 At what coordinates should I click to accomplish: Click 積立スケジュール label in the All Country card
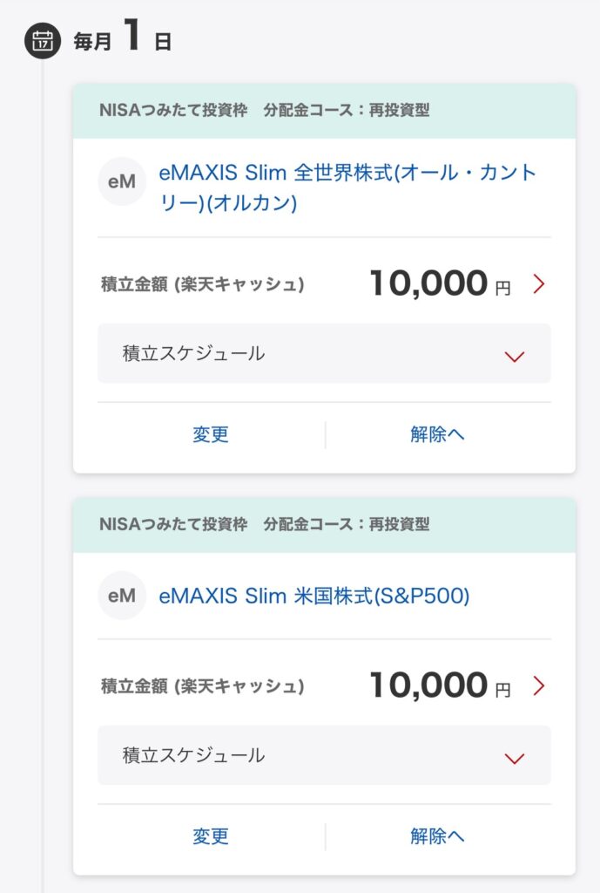(194, 353)
